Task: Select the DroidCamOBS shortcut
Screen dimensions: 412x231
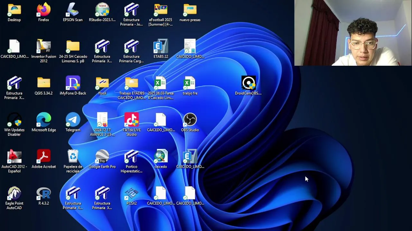Action: point(248,83)
